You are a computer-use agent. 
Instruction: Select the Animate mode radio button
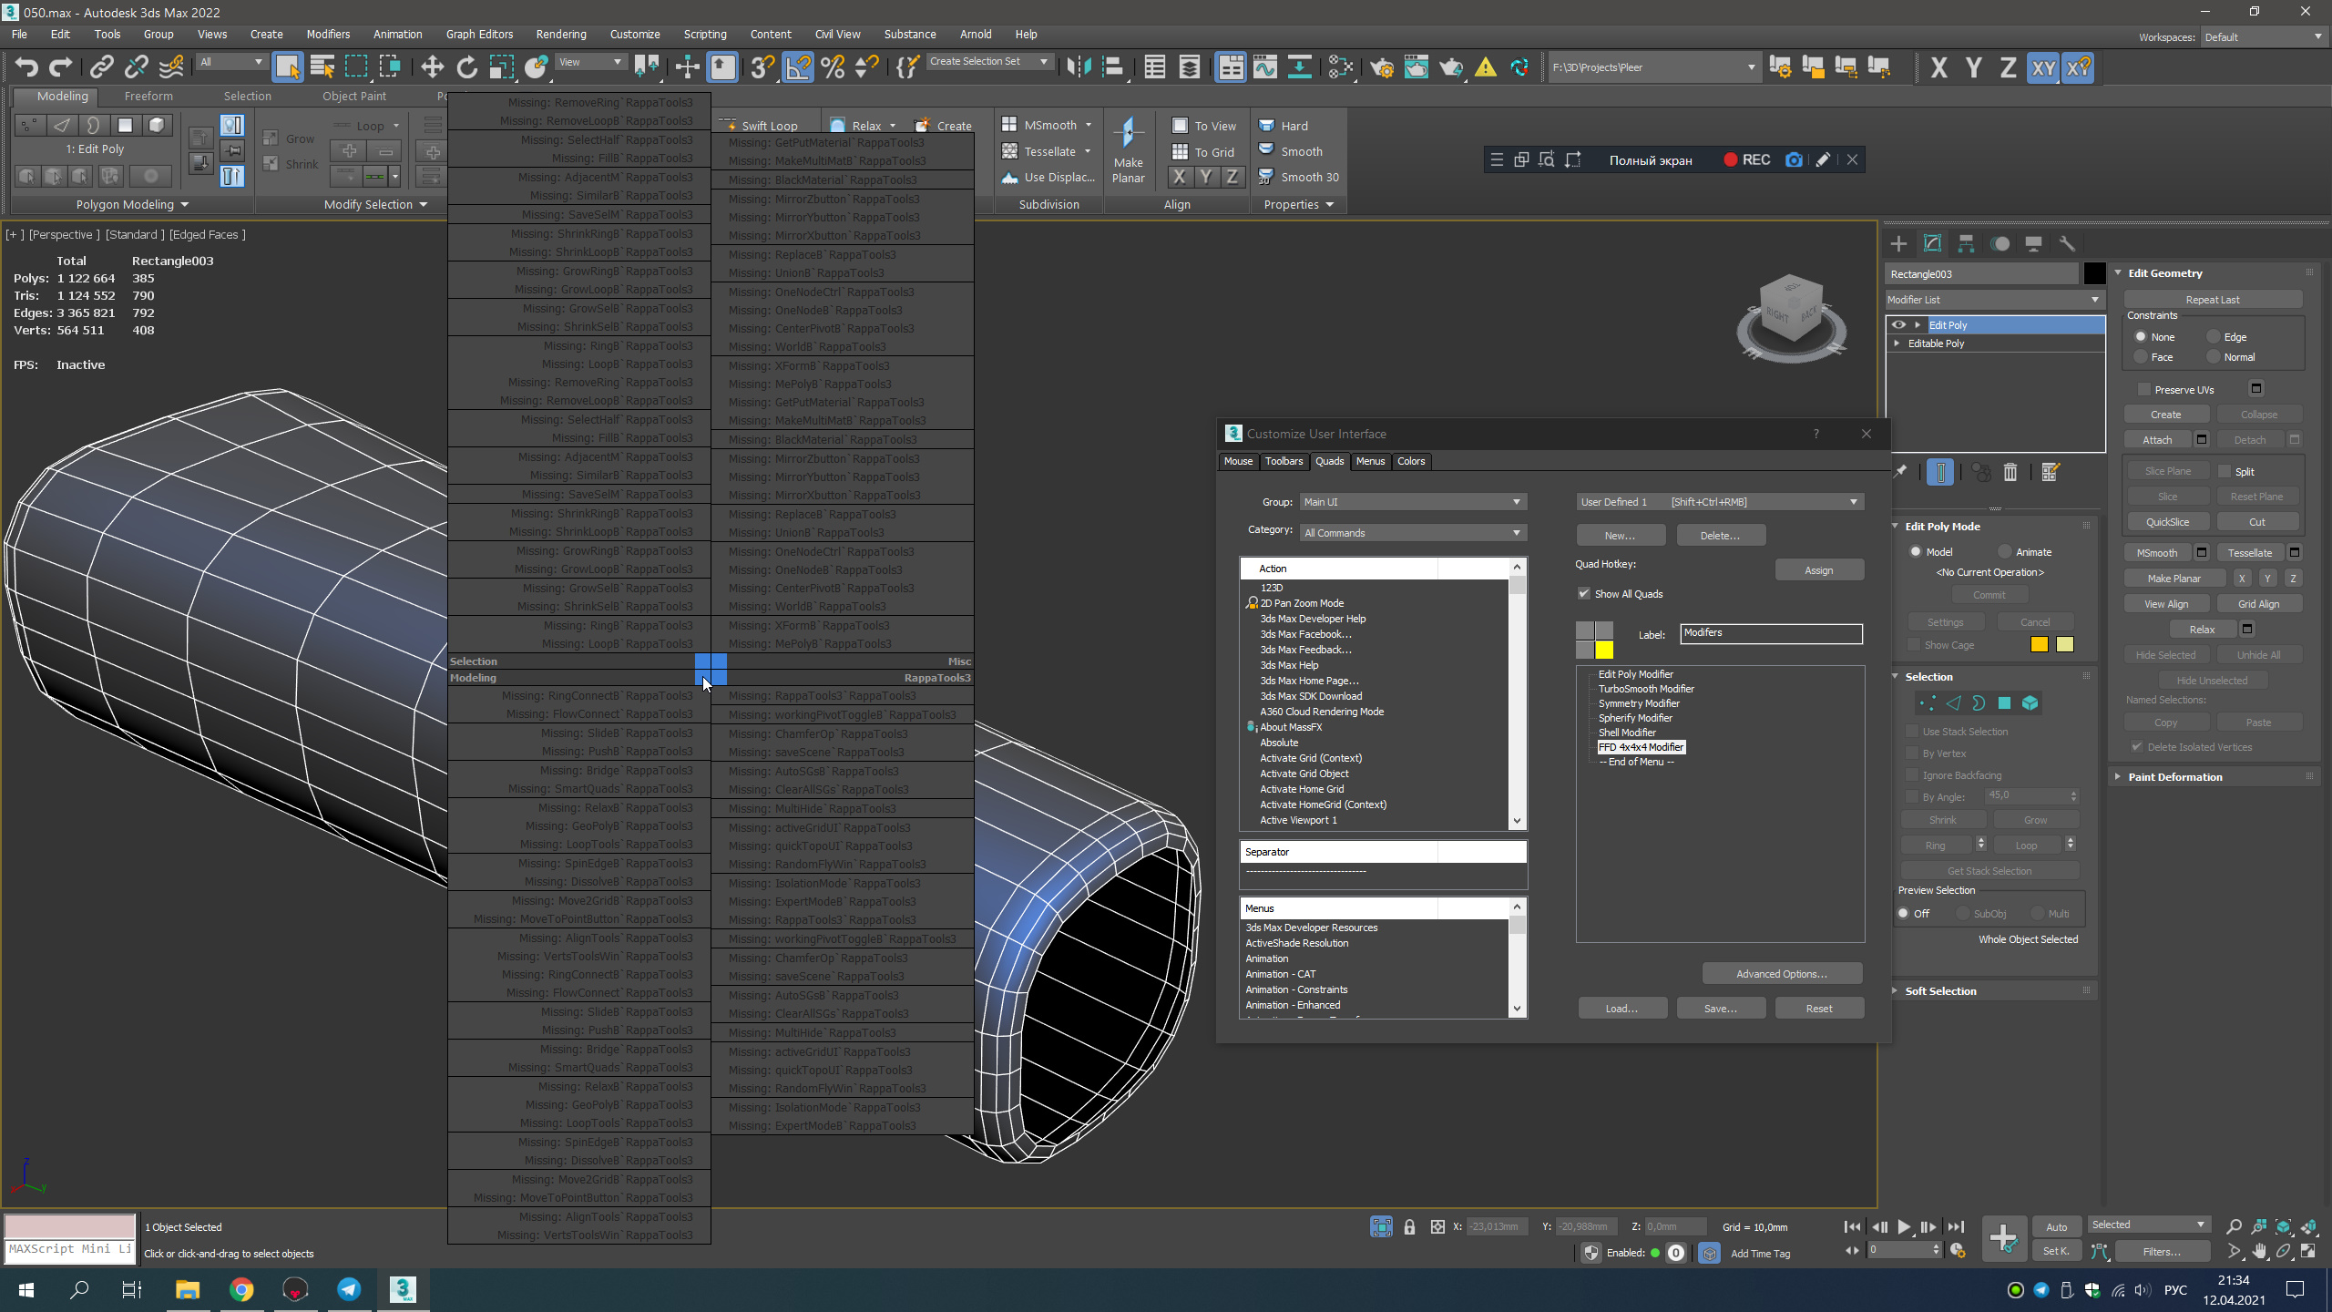pos(2005,552)
